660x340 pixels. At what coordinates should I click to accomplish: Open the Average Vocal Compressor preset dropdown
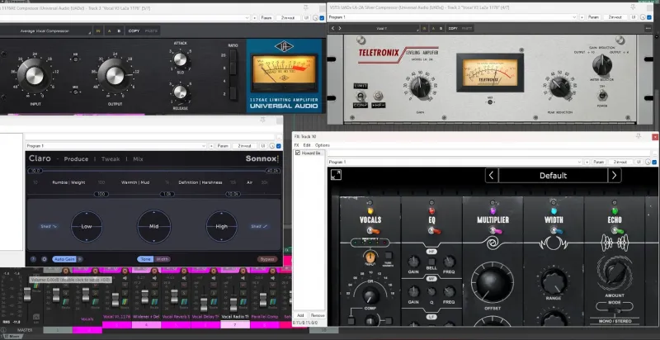[45, 31]
